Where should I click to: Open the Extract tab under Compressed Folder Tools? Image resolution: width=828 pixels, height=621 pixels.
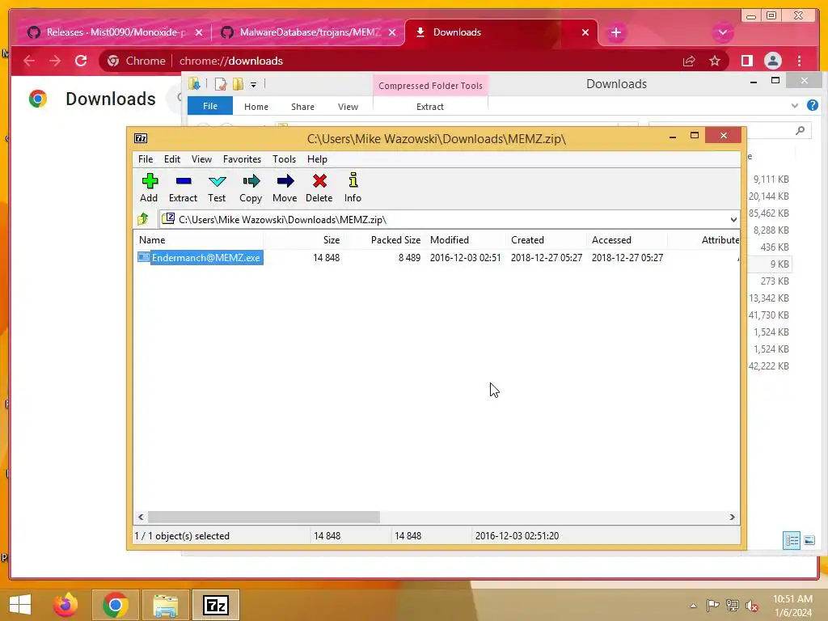pos(430,106)
